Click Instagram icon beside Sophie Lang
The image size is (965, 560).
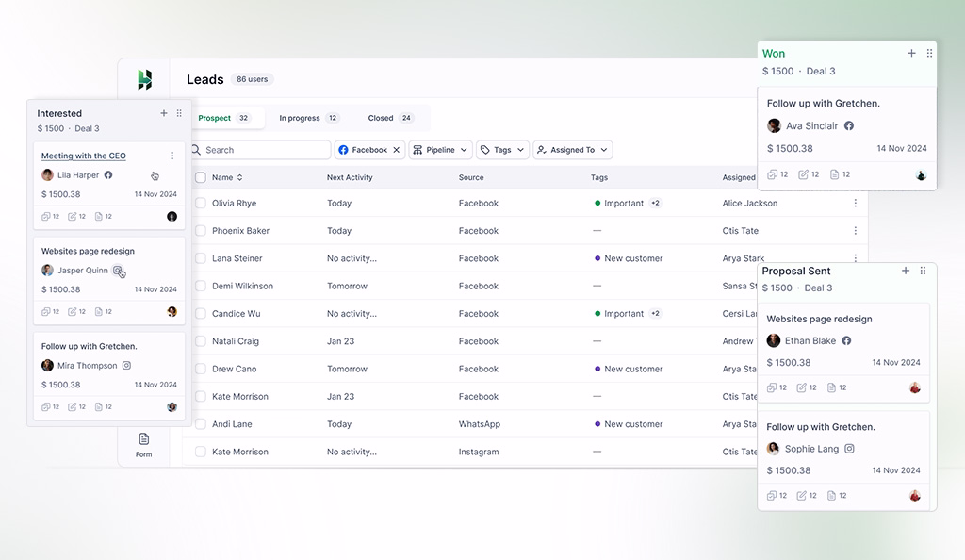(x=849, y=449)
